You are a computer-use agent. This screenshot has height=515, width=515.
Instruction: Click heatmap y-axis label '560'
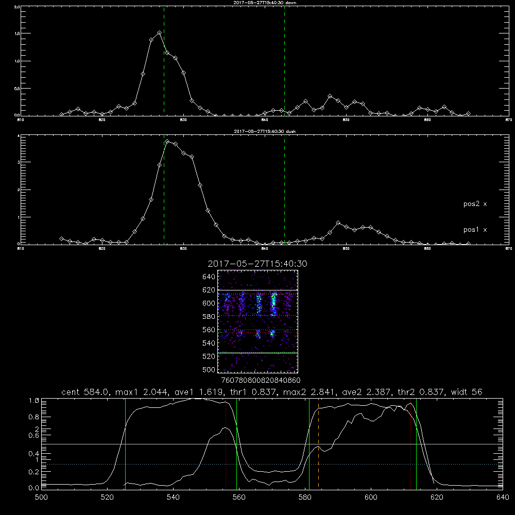pos(209,330)
